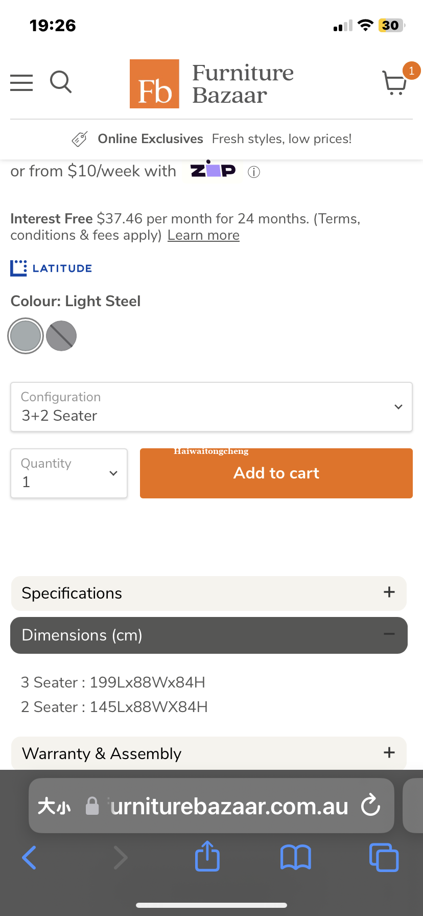This screenshot has height=916, width=423.
Task: Open the hamburger navigation menu
Action: click(x=21, y=83)
